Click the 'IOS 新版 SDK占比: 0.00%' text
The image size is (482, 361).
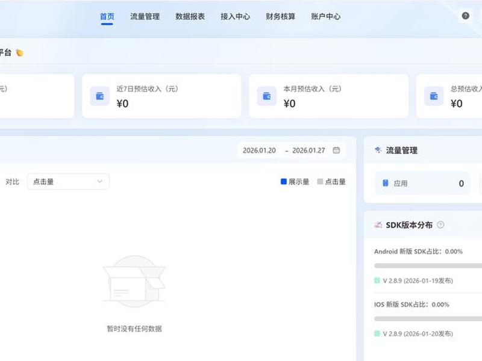coord(412,304)
